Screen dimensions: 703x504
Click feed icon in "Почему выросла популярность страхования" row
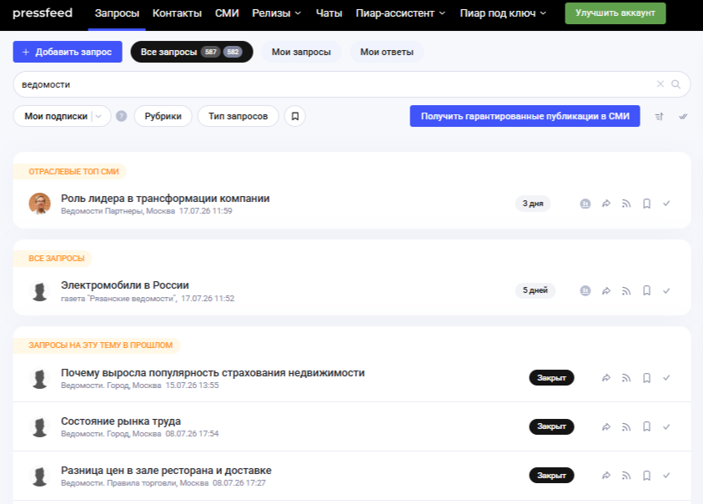(626, 378)
